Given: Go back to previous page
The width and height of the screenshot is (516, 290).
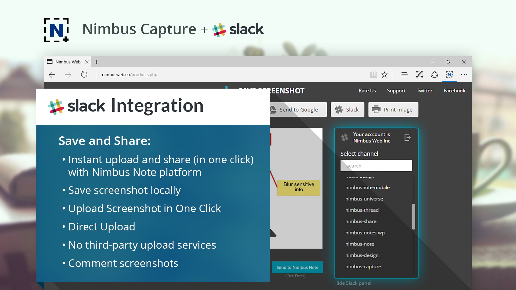Looking at the screenshot, I should point(52,75).
